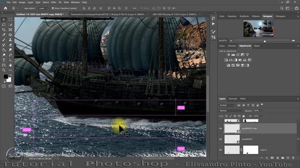Click the Home icon in options bar
Screen dimensions: 300x168
pos(6,8)
